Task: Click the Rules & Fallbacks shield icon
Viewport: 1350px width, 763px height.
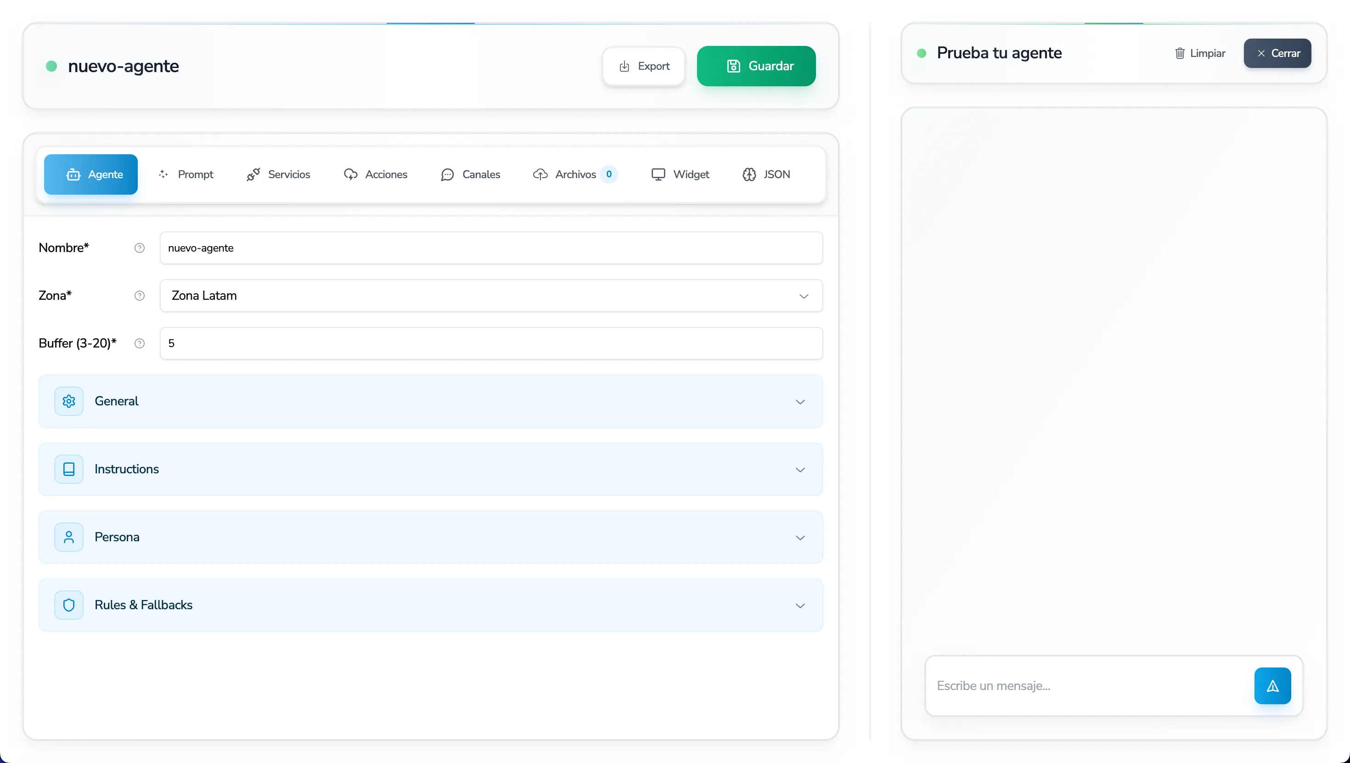Action: click(x=69, y=605)
